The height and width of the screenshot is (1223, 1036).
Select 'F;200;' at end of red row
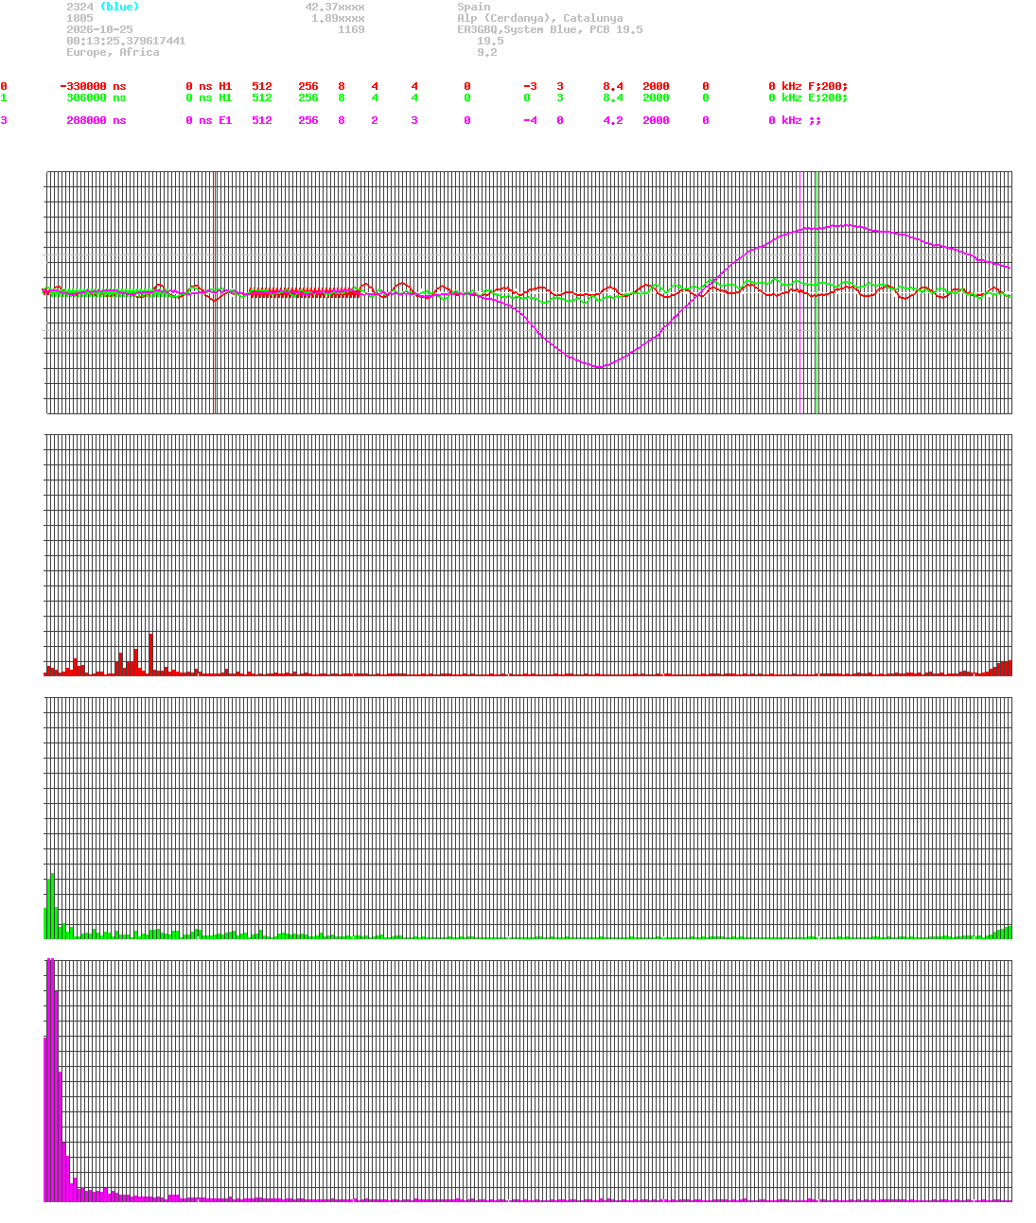tap(828, 86)
